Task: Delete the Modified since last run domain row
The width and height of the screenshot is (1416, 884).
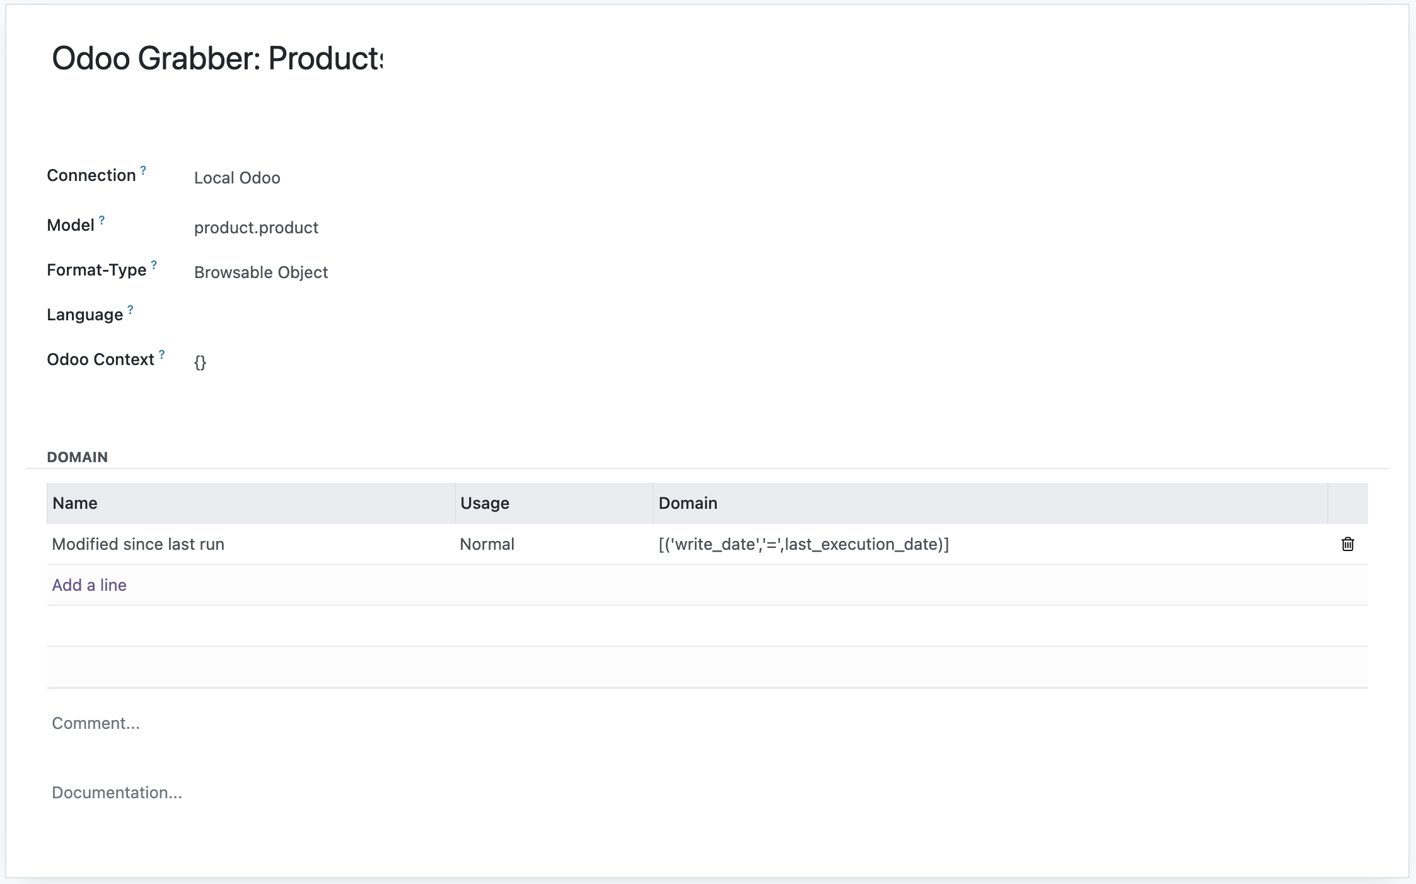Action: pyautogui.click(x=1347, y=544)
